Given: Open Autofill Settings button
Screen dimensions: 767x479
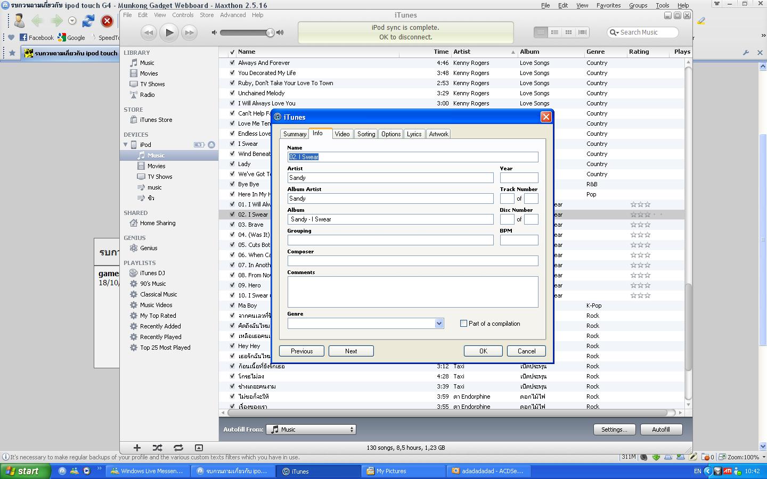Looking at the screenshot, I should coord(614,430).
